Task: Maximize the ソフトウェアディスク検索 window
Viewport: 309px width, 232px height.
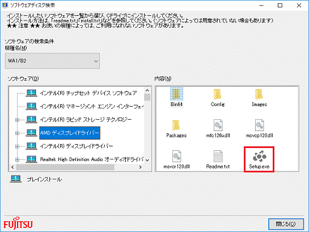Action: (x=280, y=5)
